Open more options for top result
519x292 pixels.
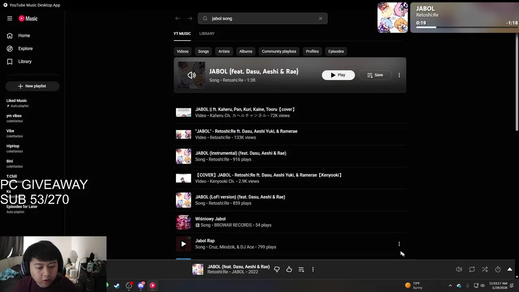(x=399, y=75)
